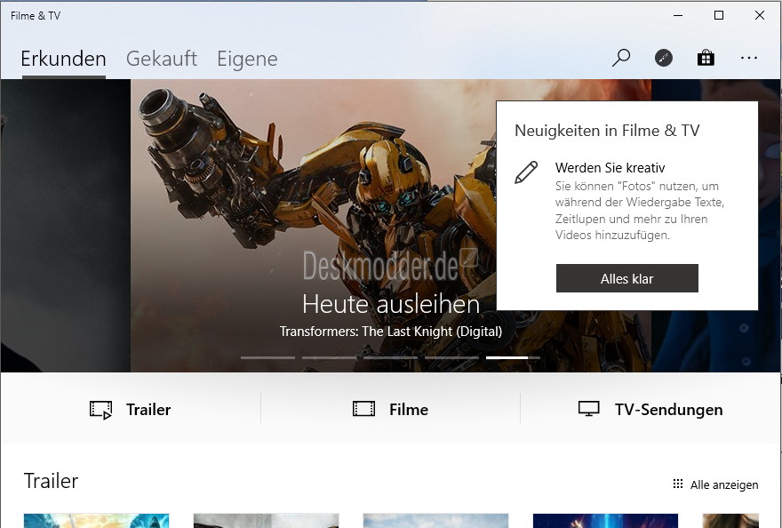Screen dimensions: 782x528
Task: Switch to the Eigene tab
Action: (x=247, y=60)
